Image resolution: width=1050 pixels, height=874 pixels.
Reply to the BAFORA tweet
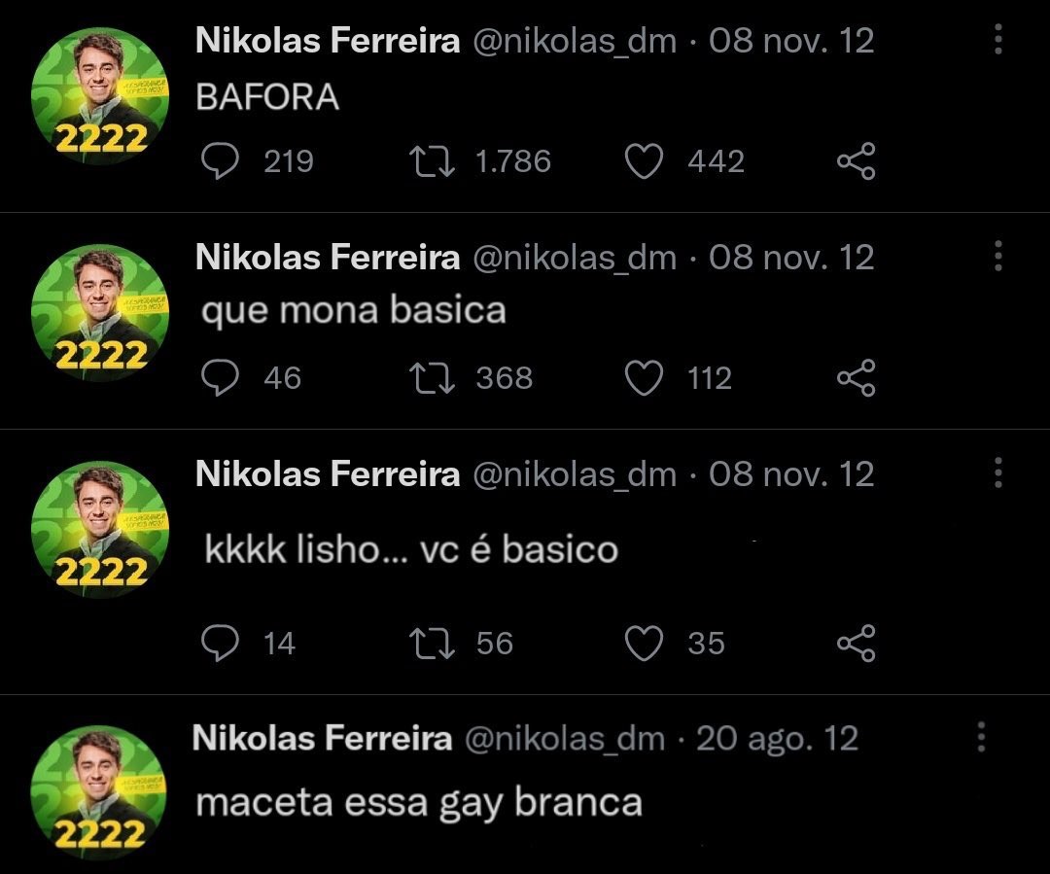(221, 161)
